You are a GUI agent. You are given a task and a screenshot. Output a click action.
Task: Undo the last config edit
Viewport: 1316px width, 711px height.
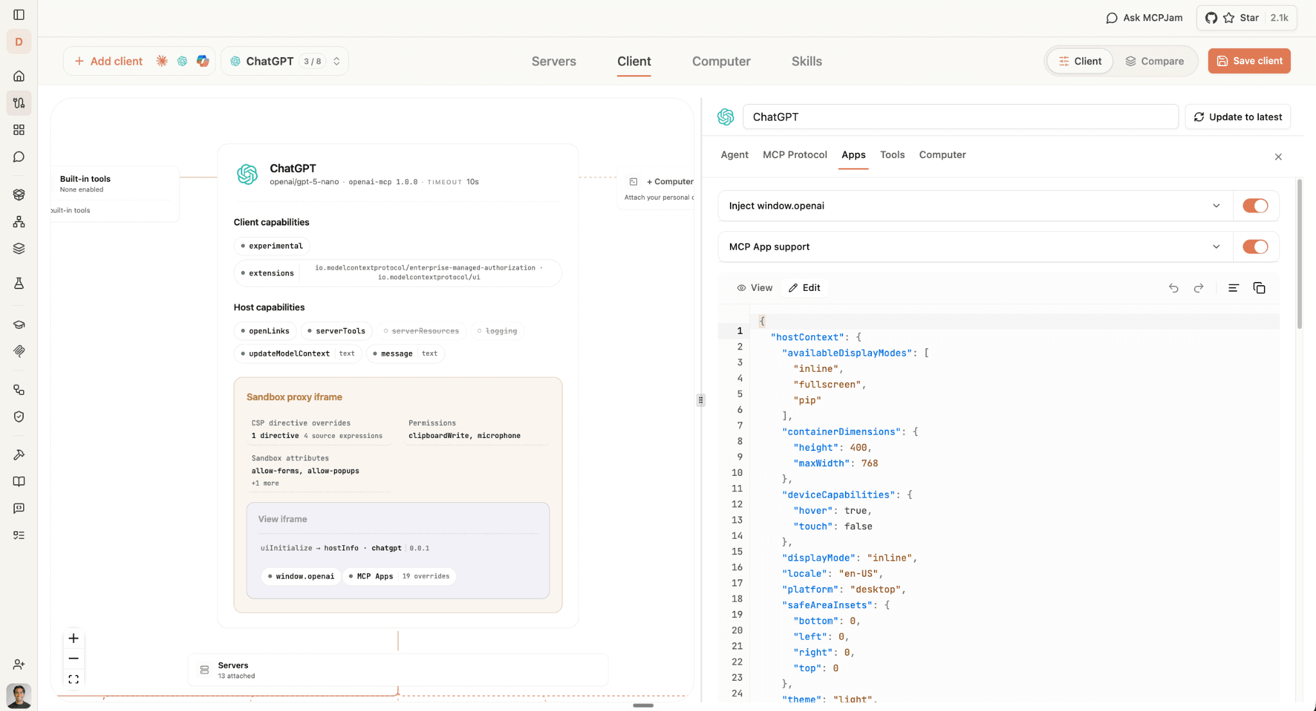pos(1173,288)
